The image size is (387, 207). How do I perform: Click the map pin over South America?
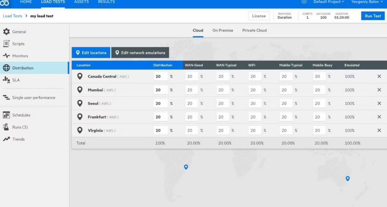click(x=186, y=167)
